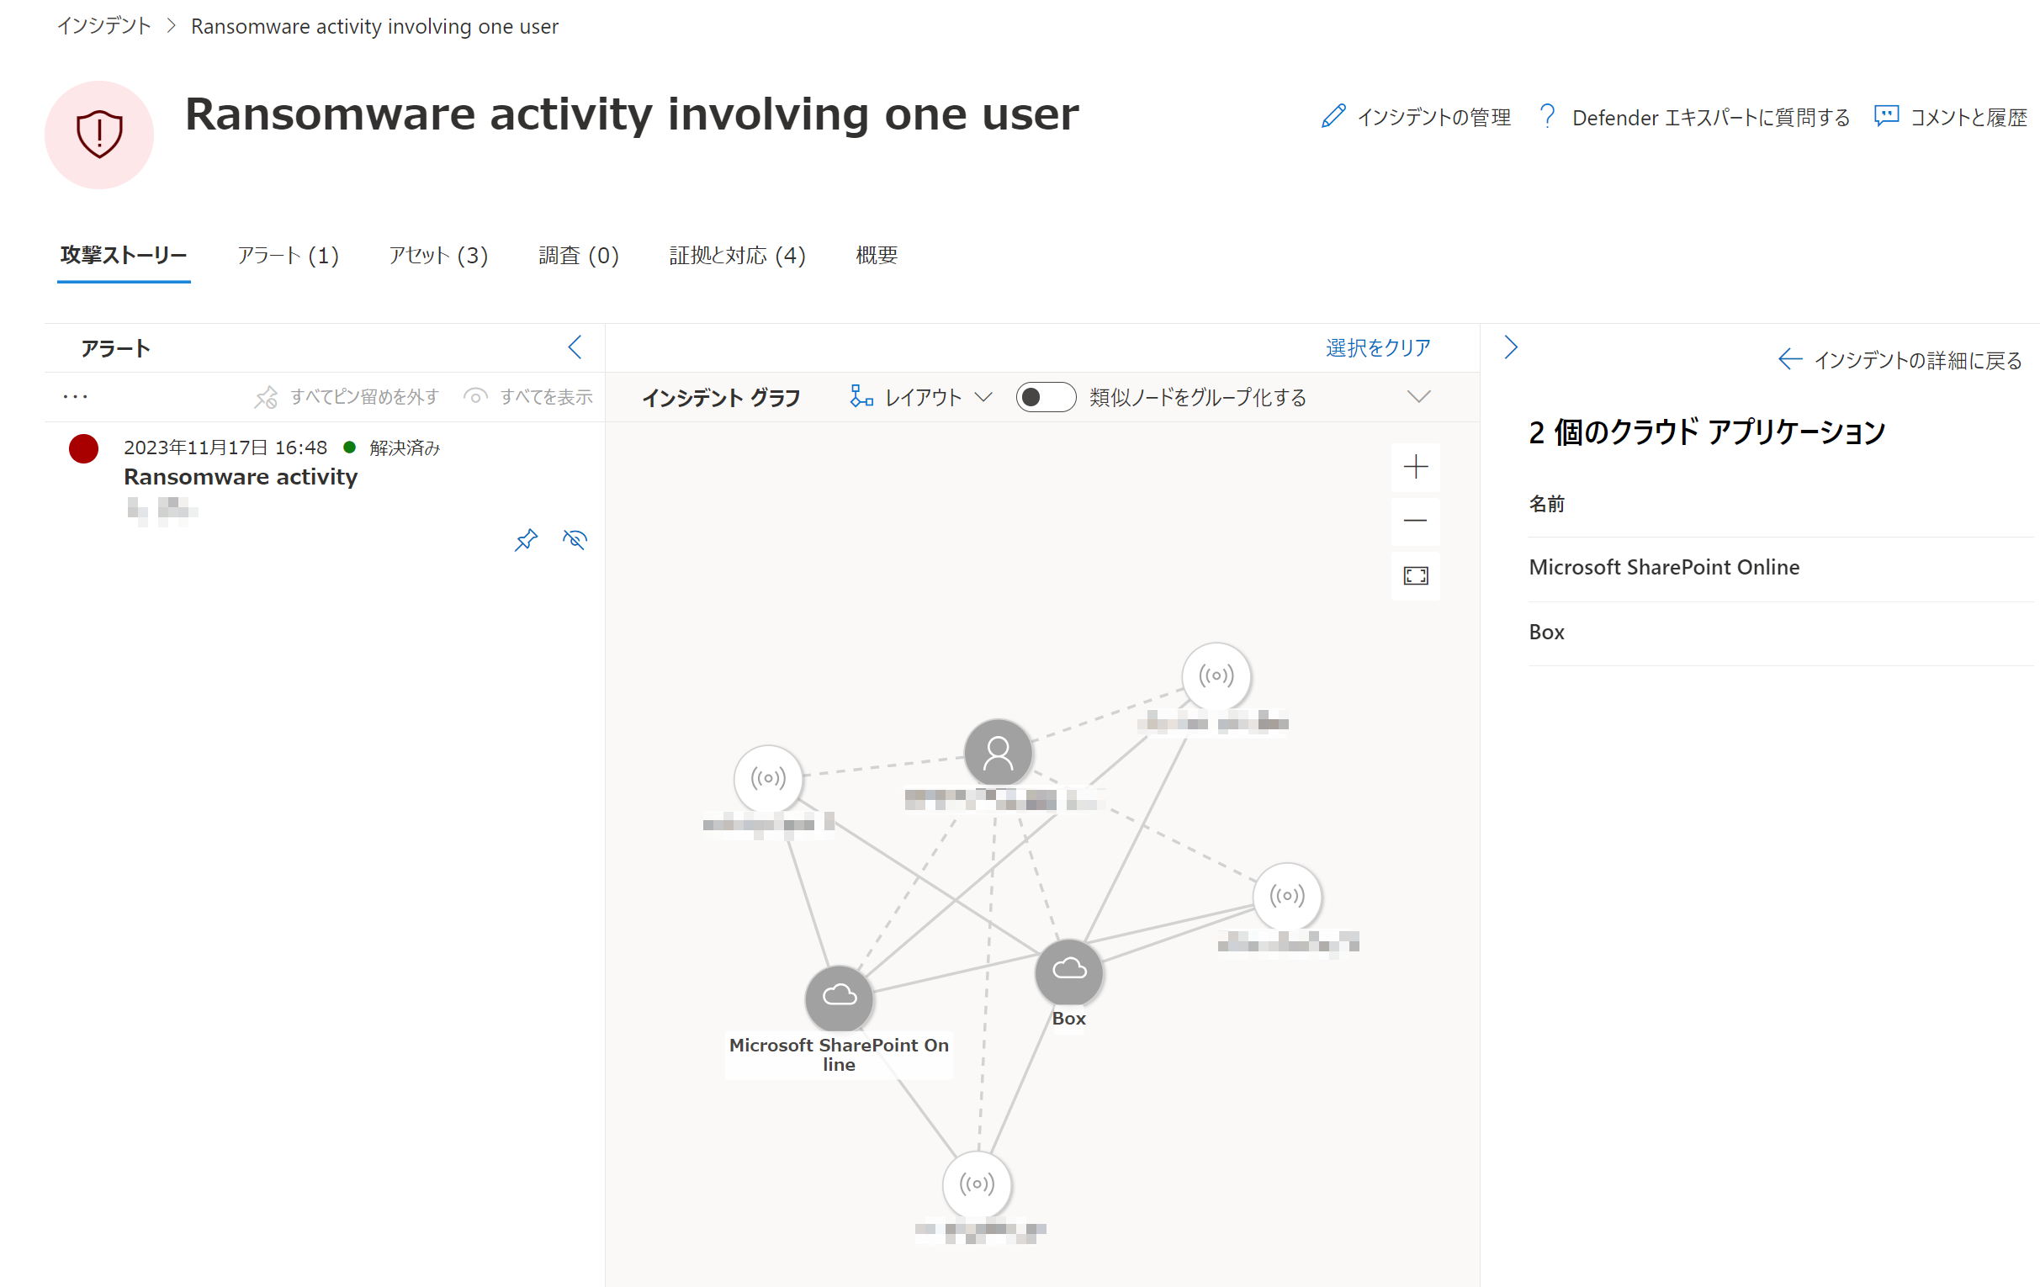Expand the incident graph options chevron
Viewport: 2040px width, 1287px height.
(1418, 396)
